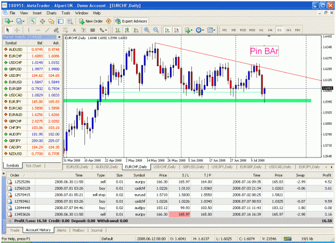Launch MetaEditor from the toolbar

(x=109, y=21)
